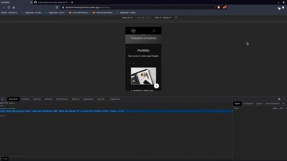Screen dimensions: 287x161
Task: Select the Event Listeners sidebar tab
Action: (273, 104)
